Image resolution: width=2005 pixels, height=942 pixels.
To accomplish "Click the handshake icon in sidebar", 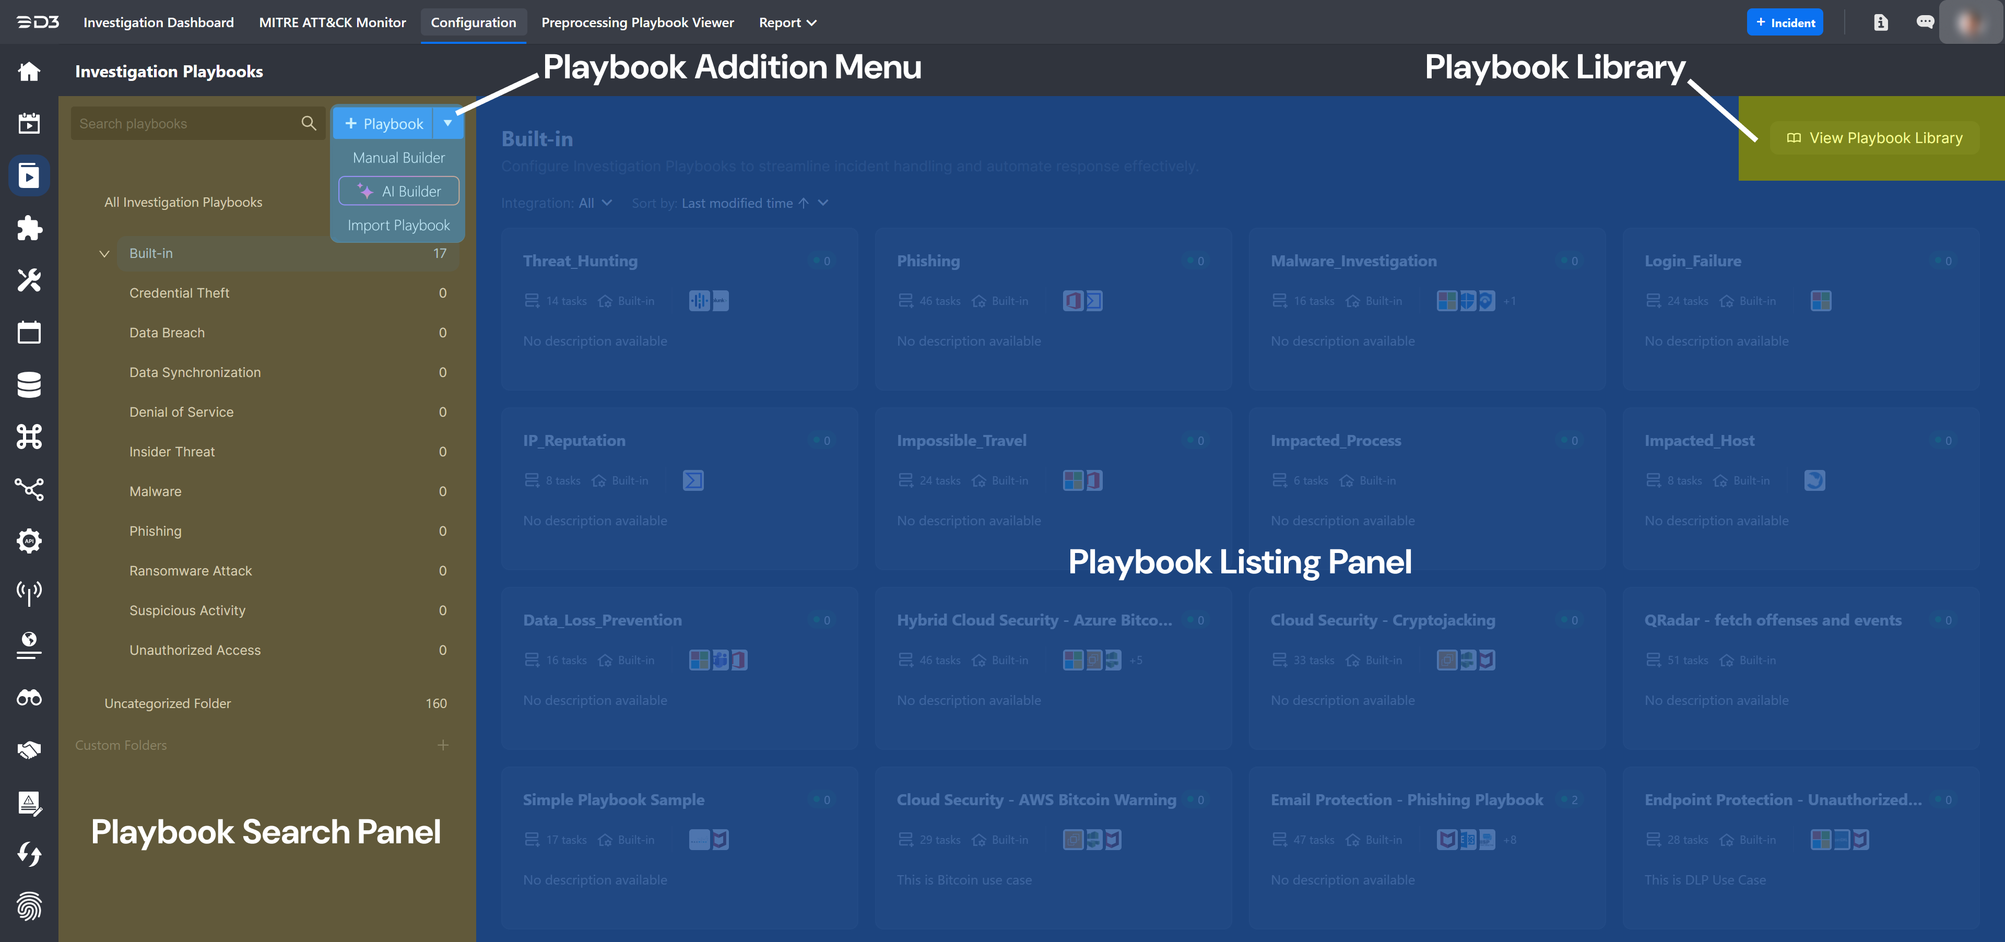I will pyautogui.click(x=29, y=750).
